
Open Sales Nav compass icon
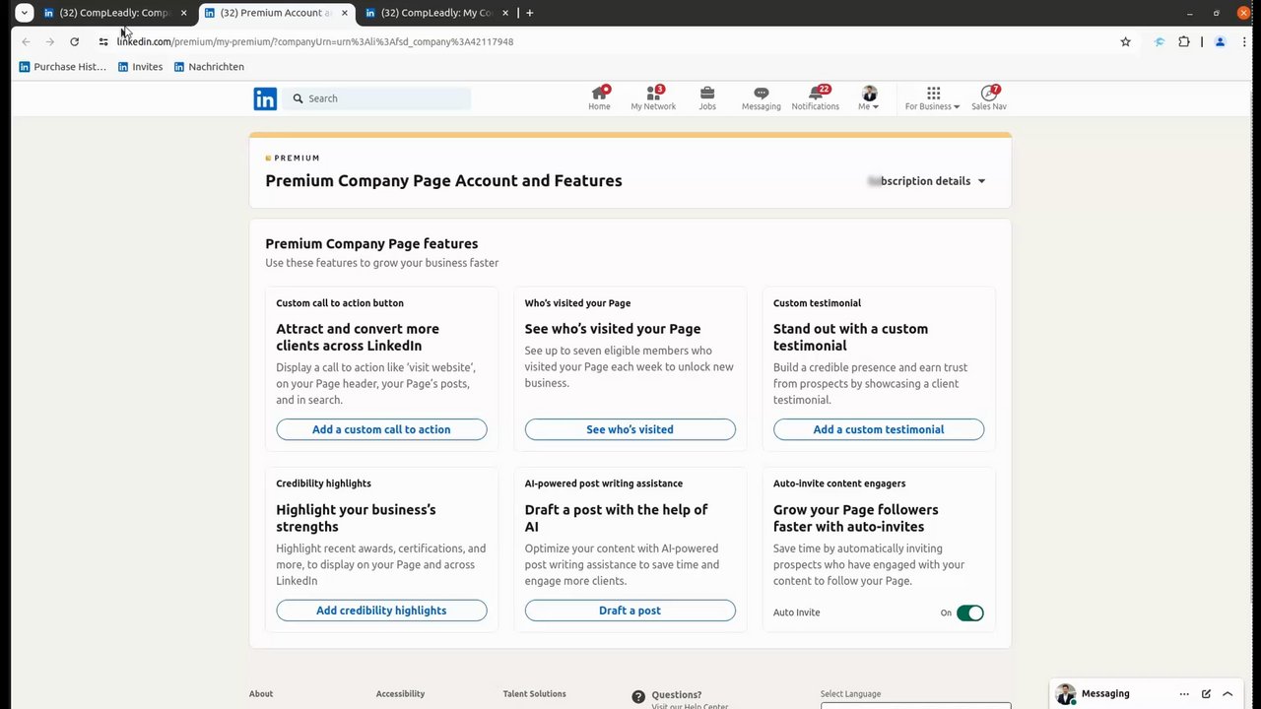point(988,94)
